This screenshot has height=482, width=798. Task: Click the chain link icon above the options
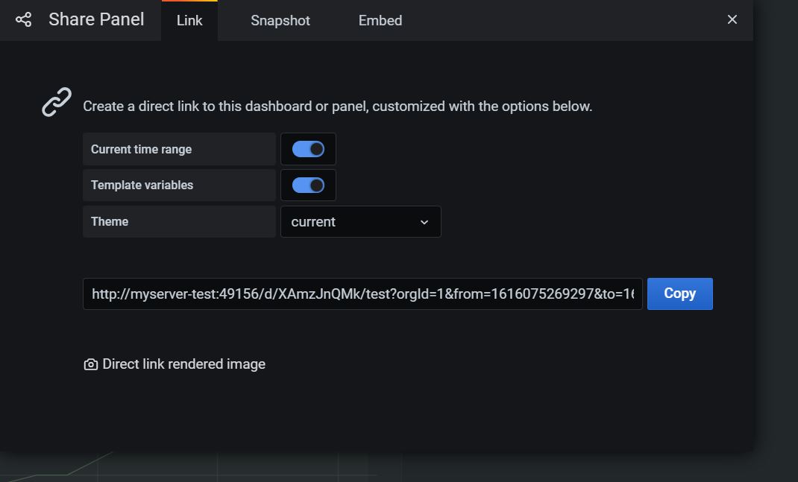(x=54, y=102)
